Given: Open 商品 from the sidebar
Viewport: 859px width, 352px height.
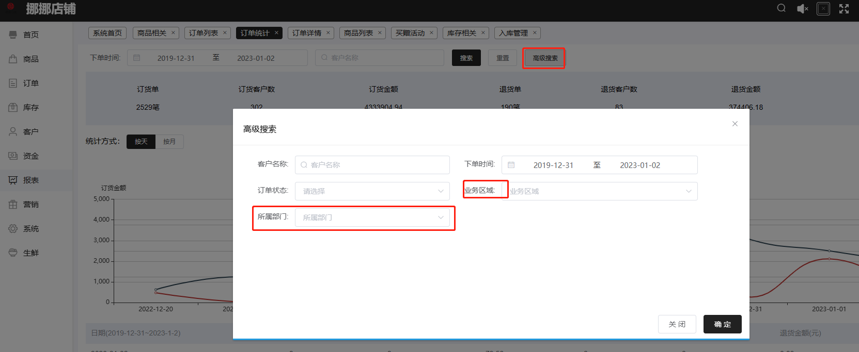Looking at the screenshot, I should point(30,59).
